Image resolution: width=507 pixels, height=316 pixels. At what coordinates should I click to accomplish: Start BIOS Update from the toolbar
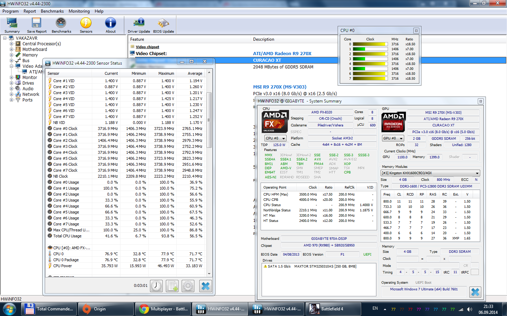tap(163, 25)
